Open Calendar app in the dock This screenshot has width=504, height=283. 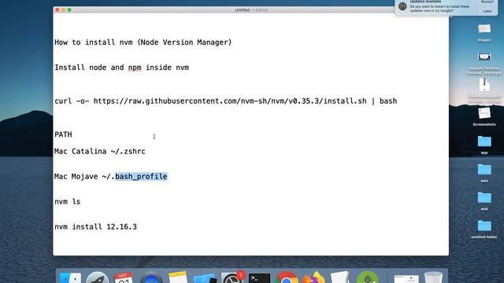point(124,277)
